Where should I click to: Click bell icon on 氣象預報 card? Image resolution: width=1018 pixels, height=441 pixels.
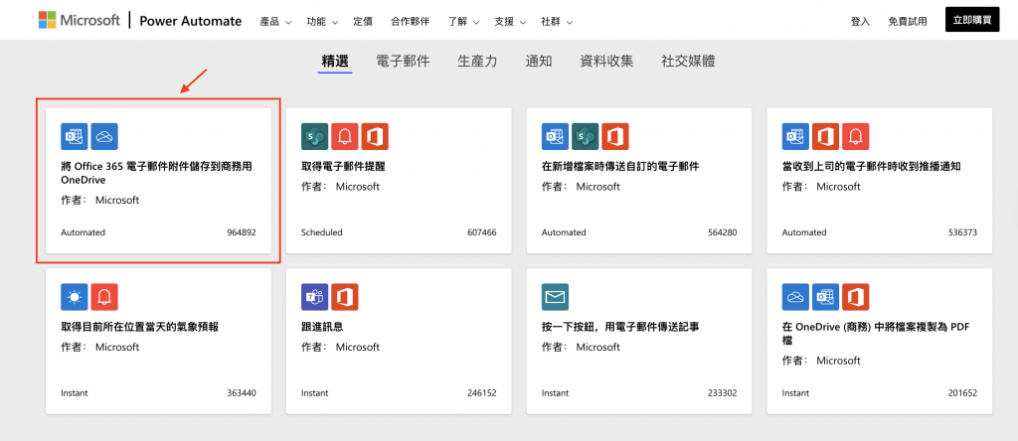(x=104, y=296)
